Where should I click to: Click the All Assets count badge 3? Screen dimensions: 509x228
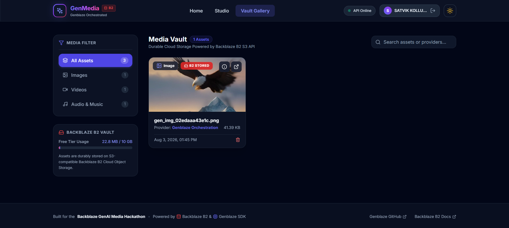124,60
